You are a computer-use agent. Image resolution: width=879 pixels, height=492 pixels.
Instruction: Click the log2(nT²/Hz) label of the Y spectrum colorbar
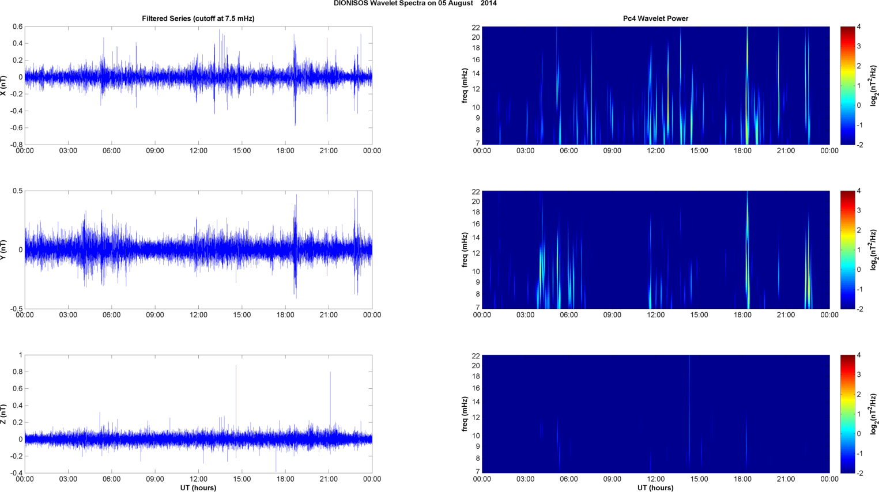point(874,249)
